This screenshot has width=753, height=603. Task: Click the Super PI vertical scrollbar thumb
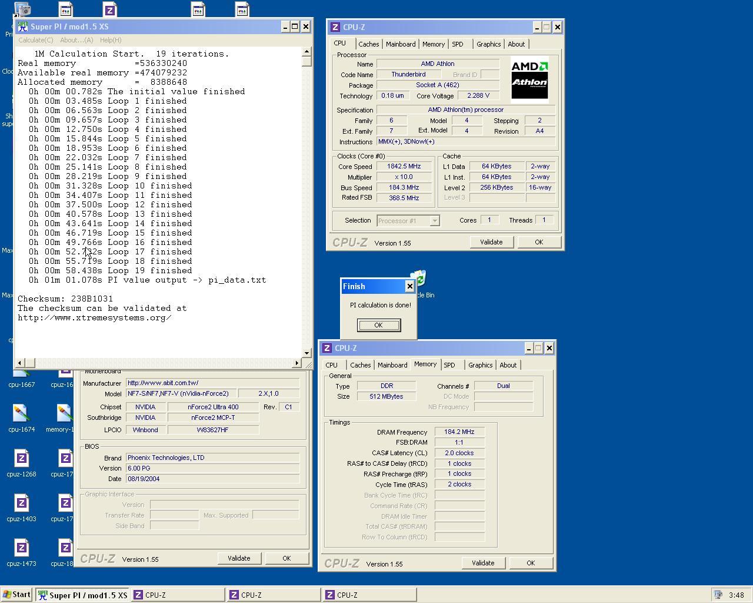click(306, 61)
